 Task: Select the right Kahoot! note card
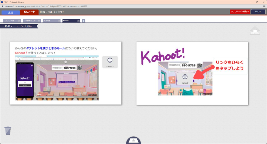tap(192, 73)
